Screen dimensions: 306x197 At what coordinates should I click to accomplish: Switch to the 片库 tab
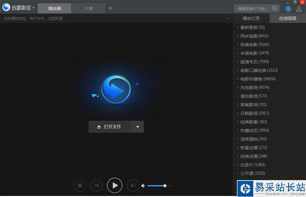click(89, 8)
